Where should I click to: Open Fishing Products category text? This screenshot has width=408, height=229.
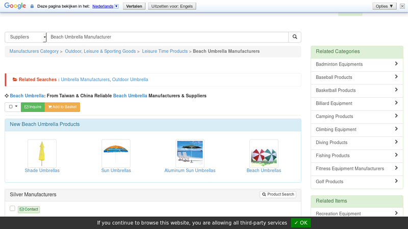pos(333,156)
